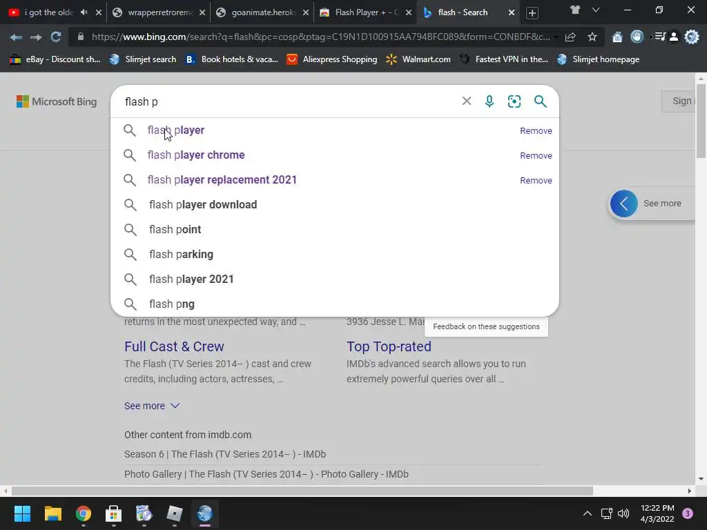This screenshot has height=530, width=707.
Task: Close the Flash Player + tab
Action: click(409, 12)
